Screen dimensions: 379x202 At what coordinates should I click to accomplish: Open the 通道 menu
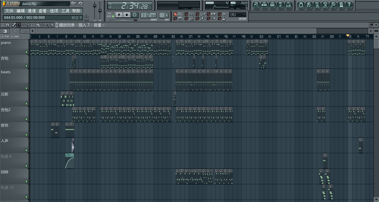[32, 11]
